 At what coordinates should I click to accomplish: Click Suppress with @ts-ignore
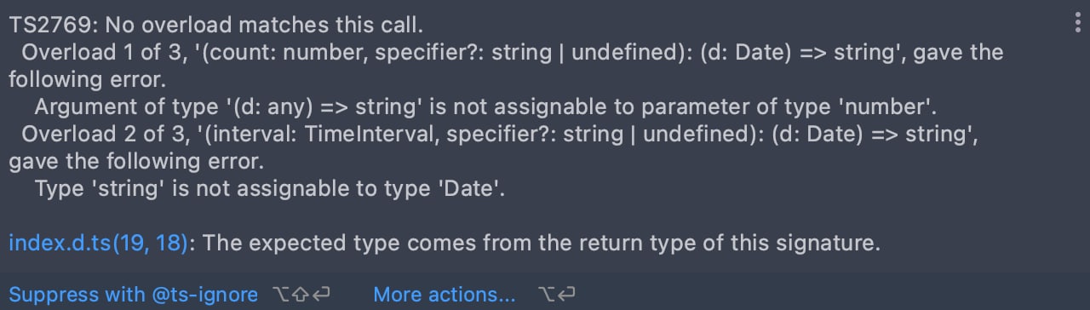click(133, 295)
